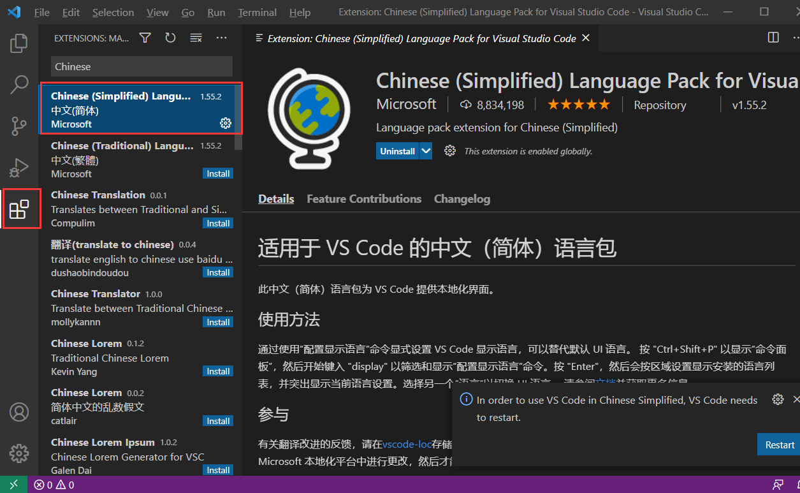Image resolution: width=800 pixels, height=493 pixels.
Task: Click Restart in the notification
Action: [780, 445]
